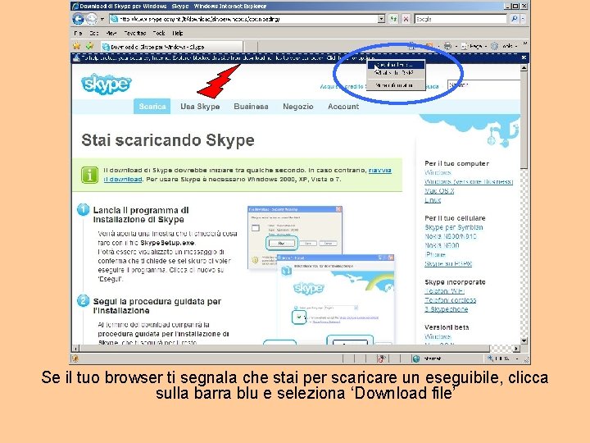590x443 pixels.
Task: Choose What's the Risk in context menu
Action: pyautogui.click(x=396, y=73)
